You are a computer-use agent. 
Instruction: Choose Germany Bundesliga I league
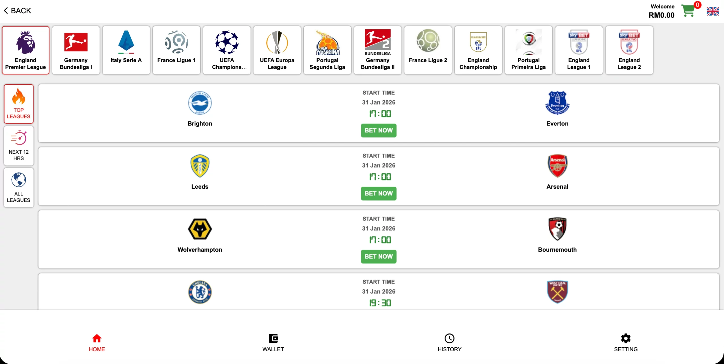(76, 50)
